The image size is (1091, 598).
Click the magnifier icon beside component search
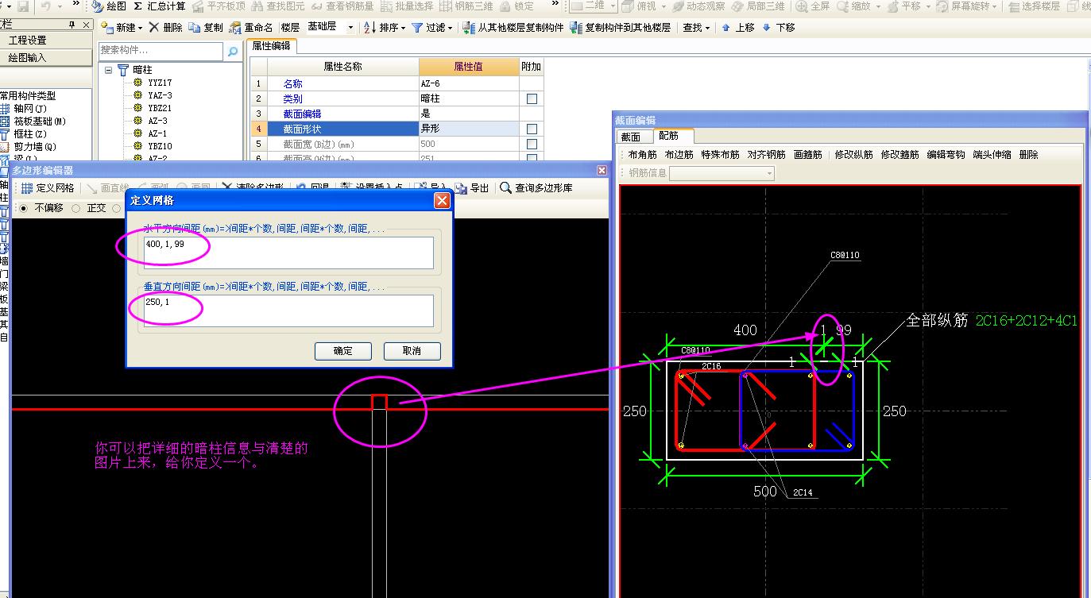[233, 52]
